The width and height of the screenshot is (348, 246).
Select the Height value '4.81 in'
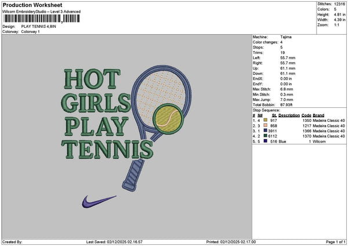tap(339, 15)
